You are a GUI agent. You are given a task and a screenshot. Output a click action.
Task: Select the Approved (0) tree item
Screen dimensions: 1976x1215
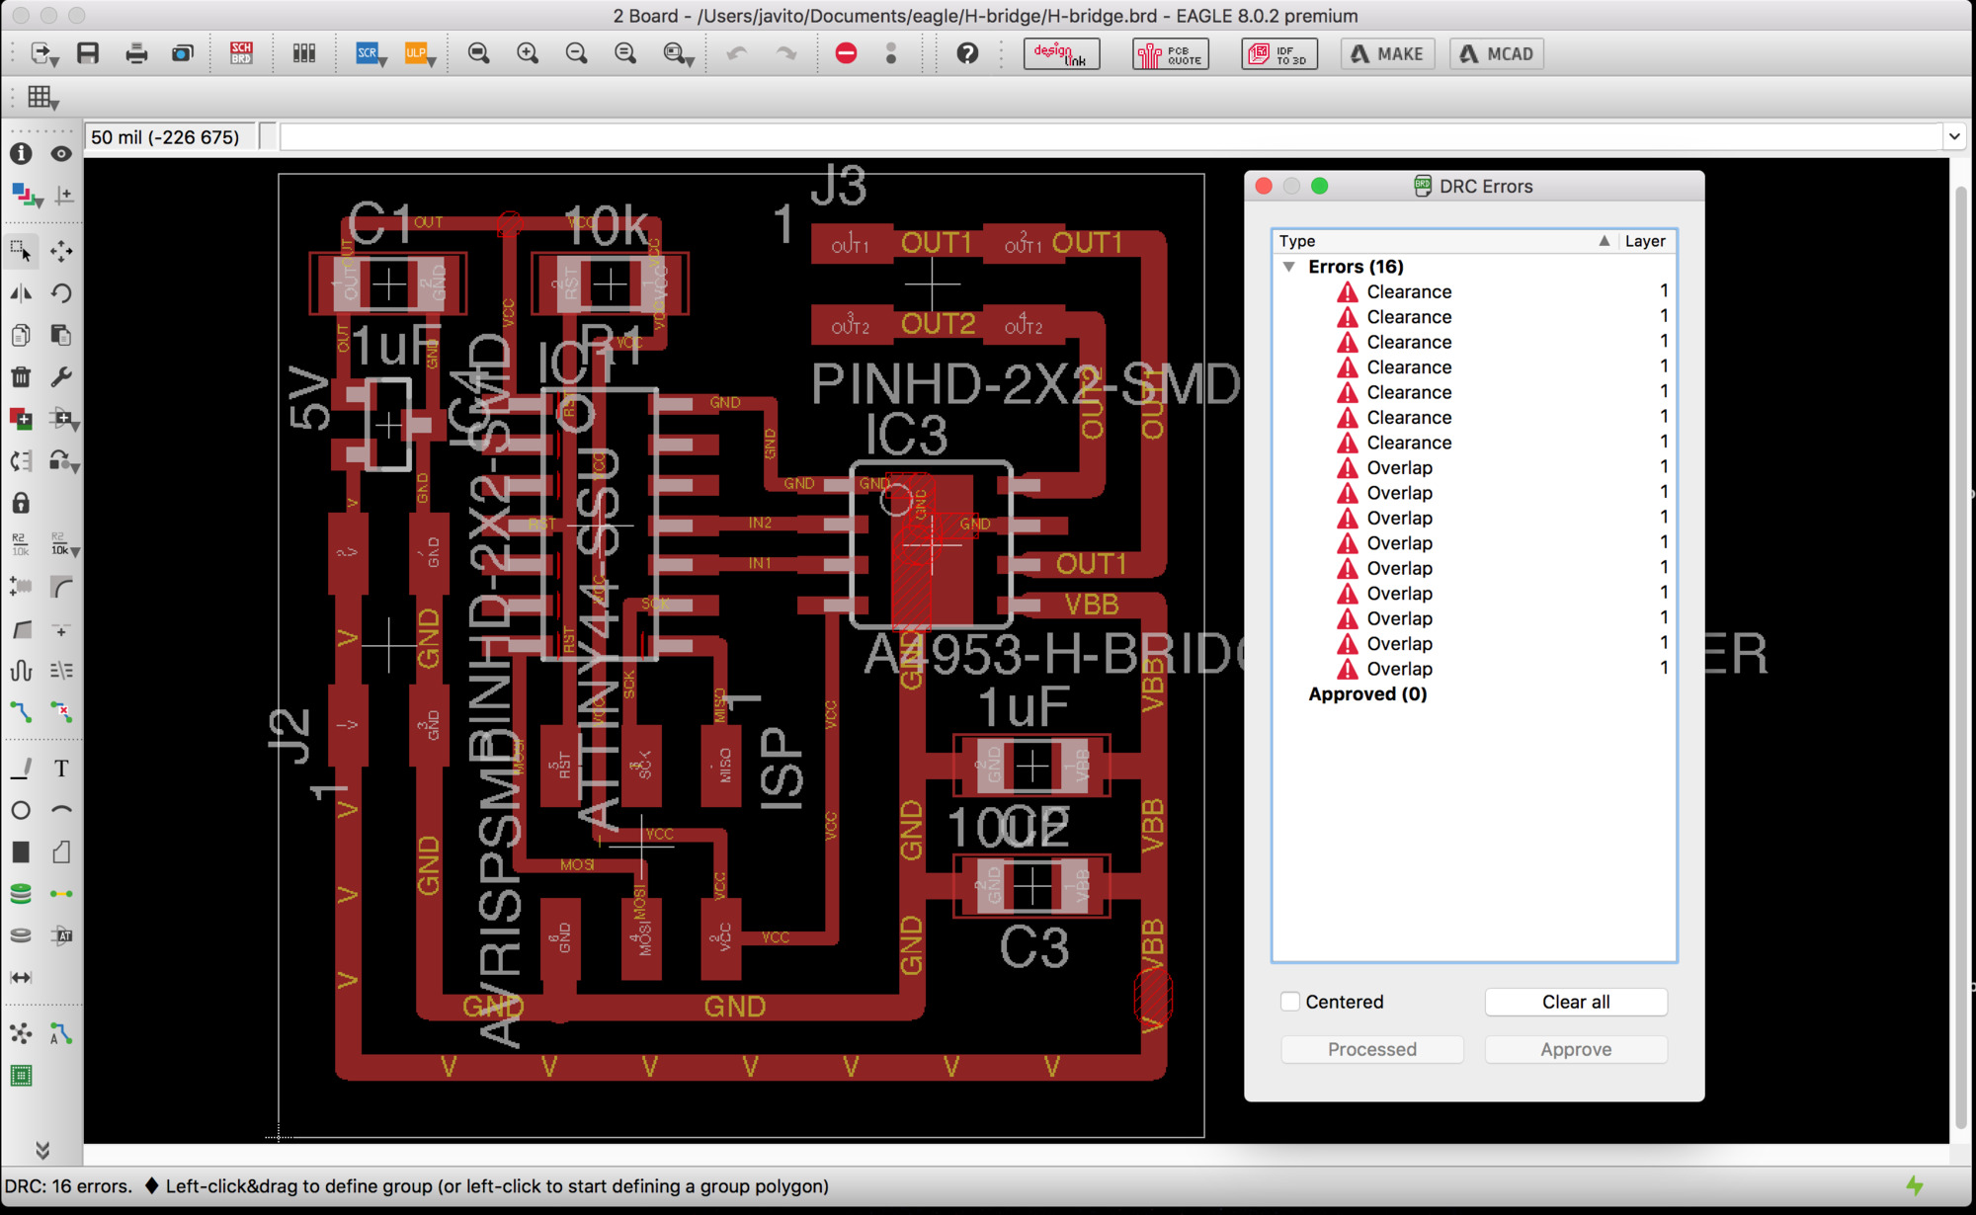(x=1367, y=694)
